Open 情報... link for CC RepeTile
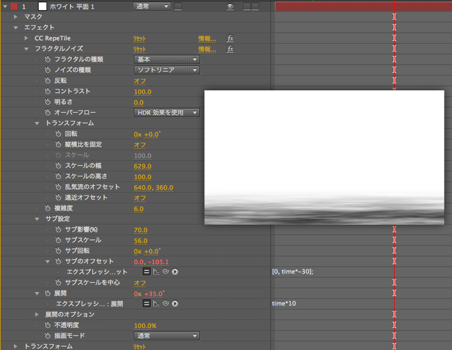This screenshot has height=350, width=452. coord(207,38)
